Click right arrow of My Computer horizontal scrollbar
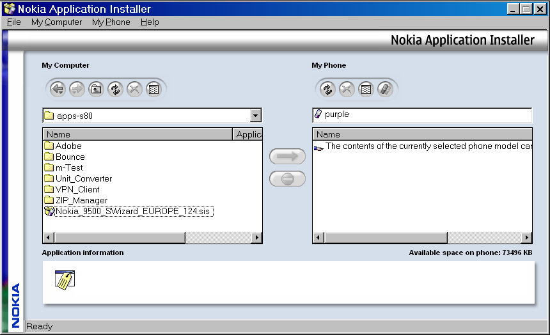550x335 pixels. point(256,237)
